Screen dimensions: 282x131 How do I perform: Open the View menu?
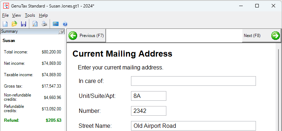point(16,15)
